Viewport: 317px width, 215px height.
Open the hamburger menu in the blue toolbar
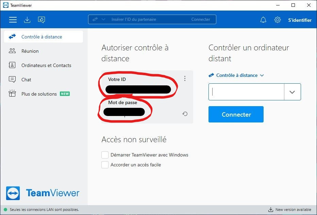click(x=13, y=20)
